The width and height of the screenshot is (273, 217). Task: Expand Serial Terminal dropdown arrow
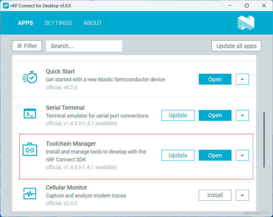coord(242,115)
